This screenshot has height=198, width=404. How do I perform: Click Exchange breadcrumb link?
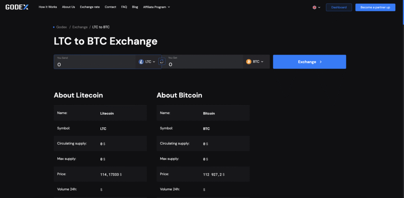click(x=80, y=27)
